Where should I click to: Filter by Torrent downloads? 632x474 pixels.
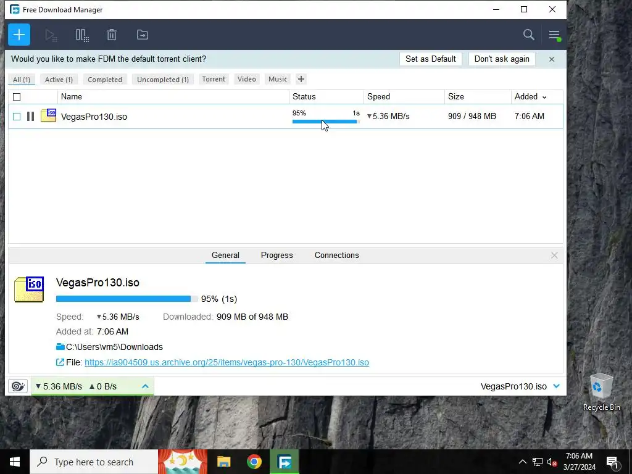pyautogui.click(x=214, y=79)
